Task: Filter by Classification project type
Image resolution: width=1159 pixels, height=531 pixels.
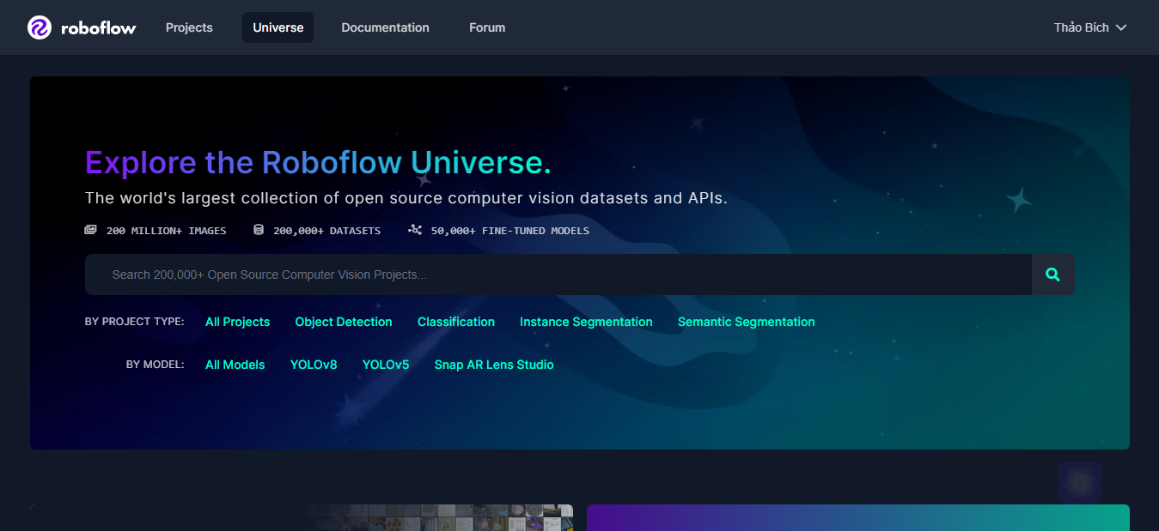Action: point(456,322)
